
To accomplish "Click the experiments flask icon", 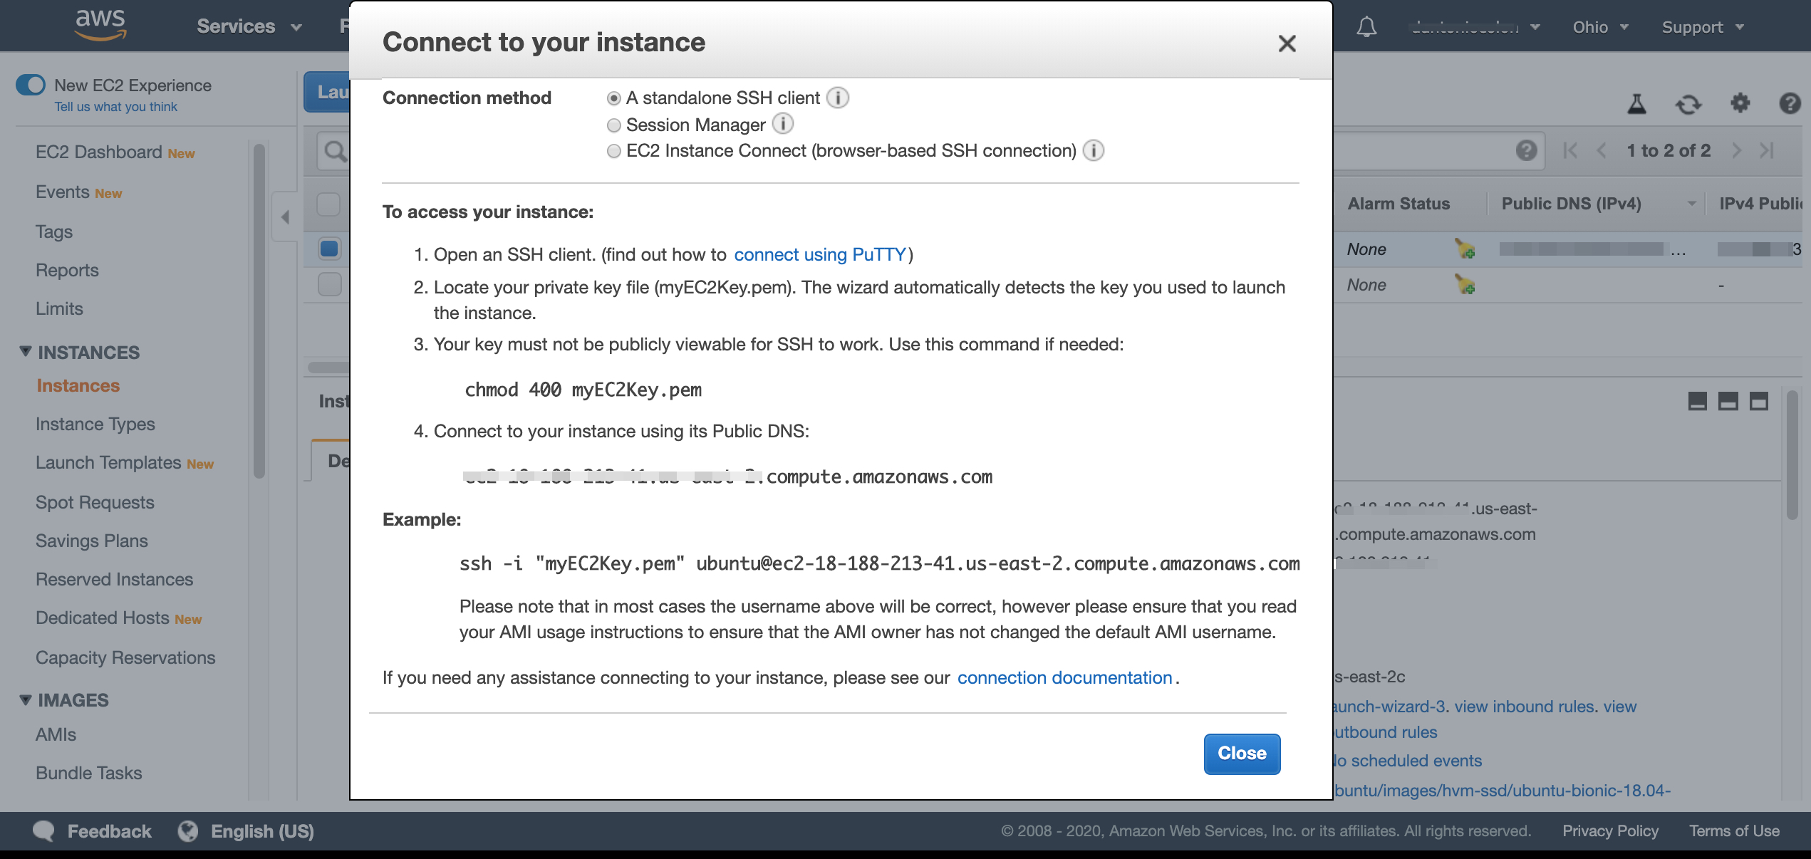I will (1635, 103).
